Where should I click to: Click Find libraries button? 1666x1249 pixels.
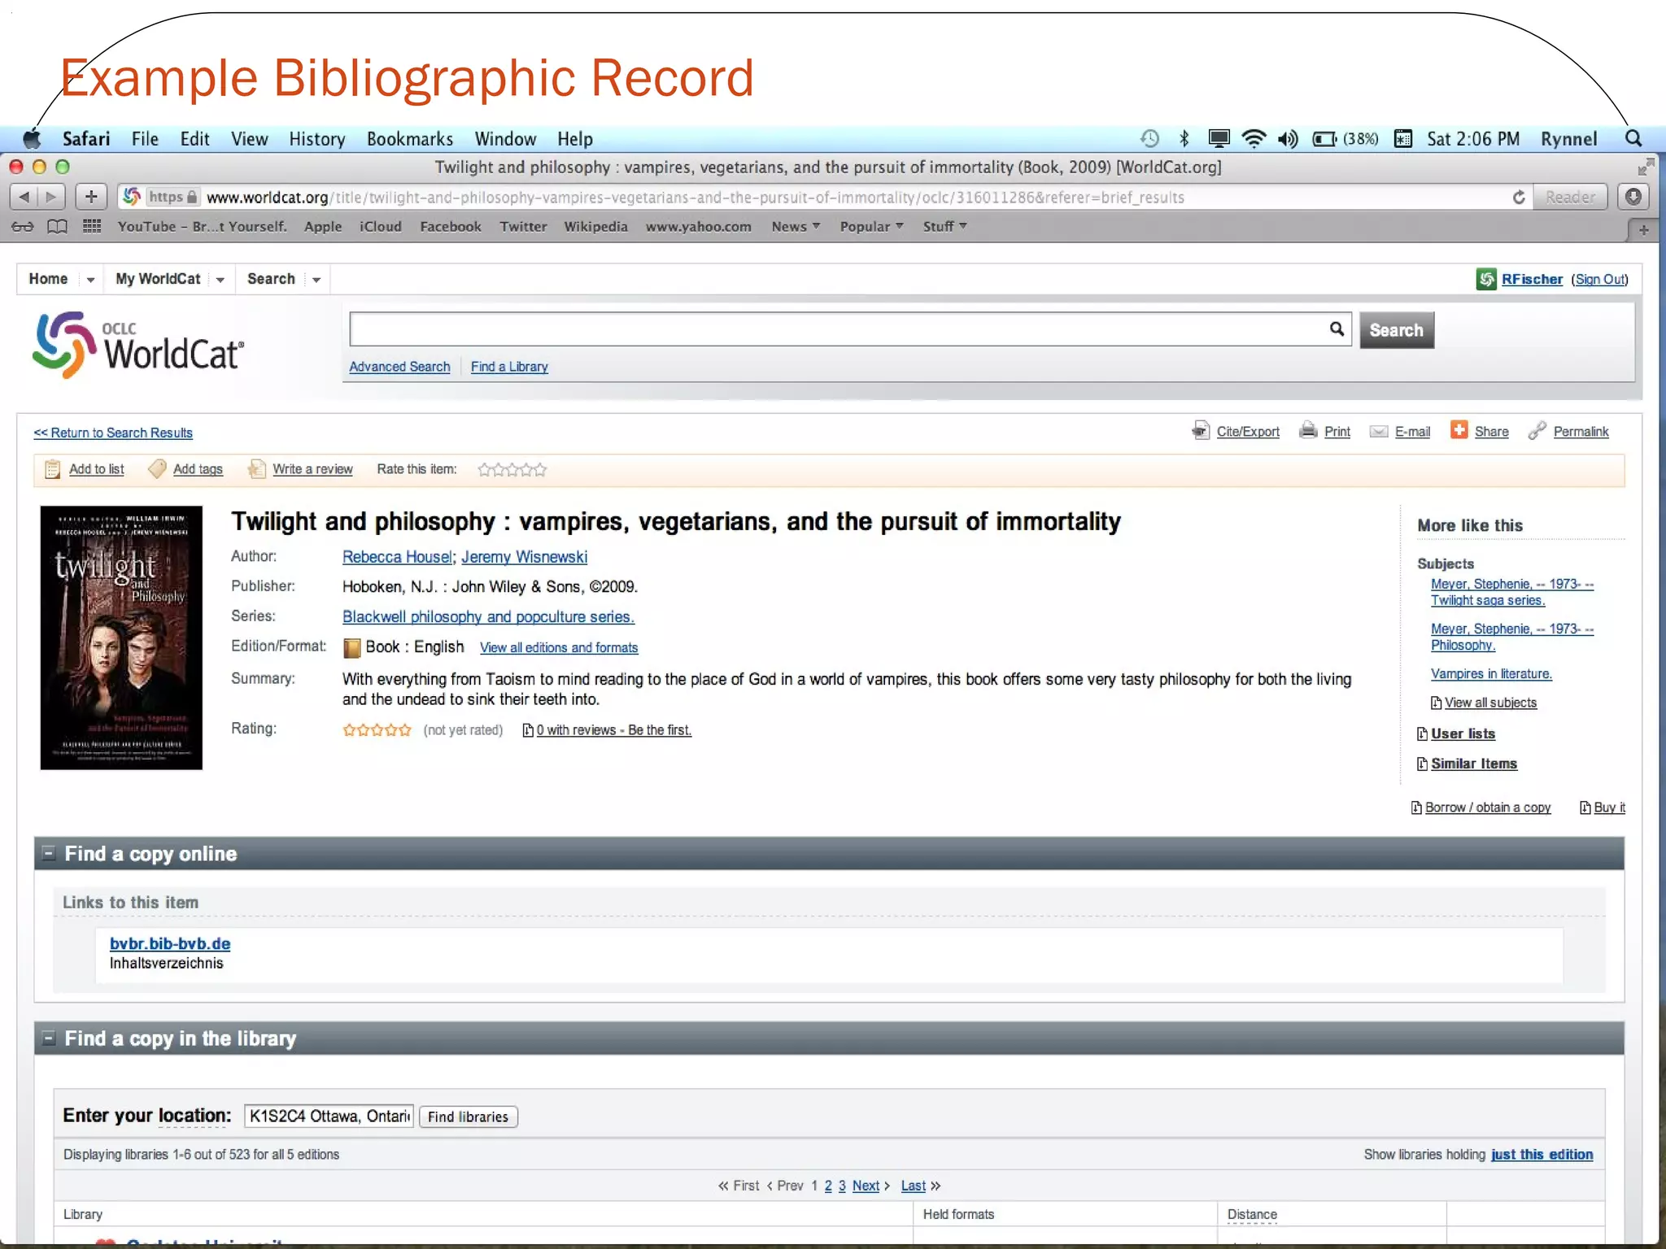pos(468,1116)
